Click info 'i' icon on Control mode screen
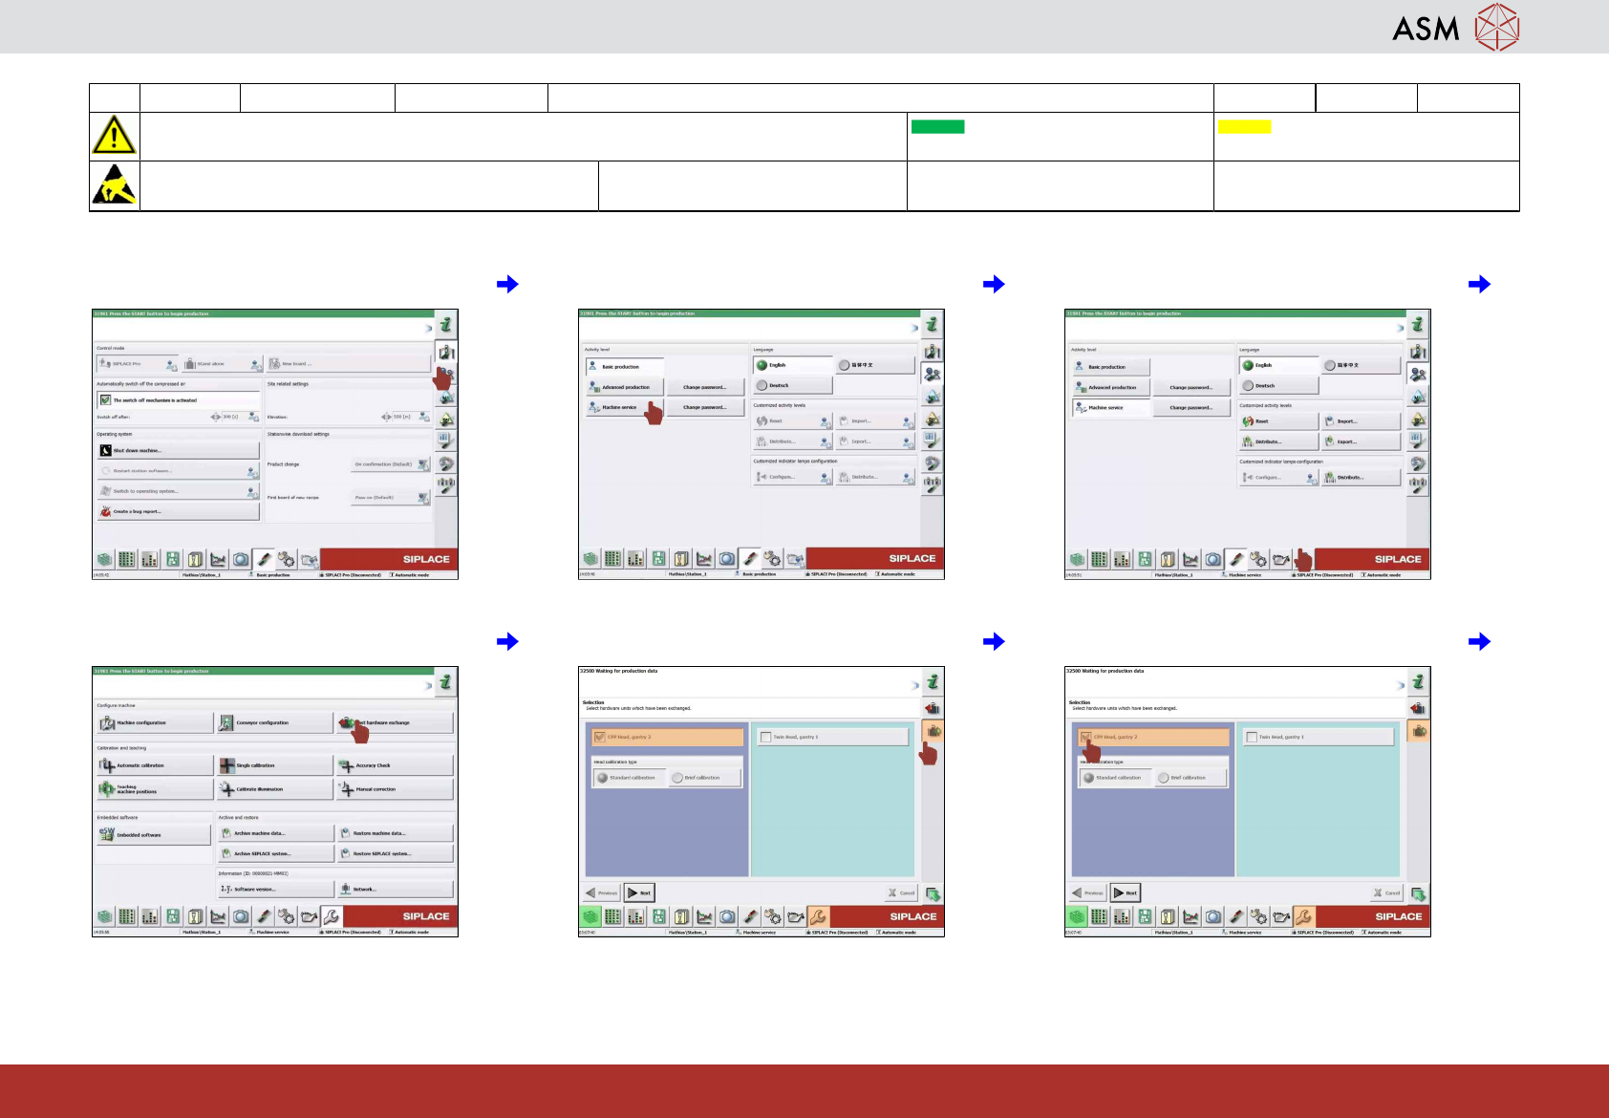The width and height of the screenshot is (1609, 1118). point(446,326)
